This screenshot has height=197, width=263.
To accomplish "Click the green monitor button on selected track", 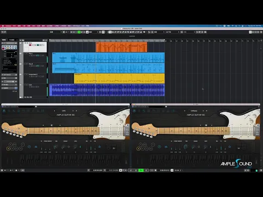I will point(38,45).
